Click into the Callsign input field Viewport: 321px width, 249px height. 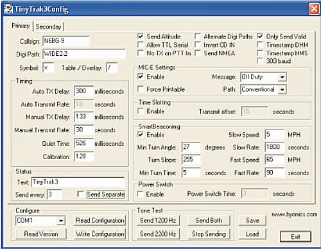[66, 41]
